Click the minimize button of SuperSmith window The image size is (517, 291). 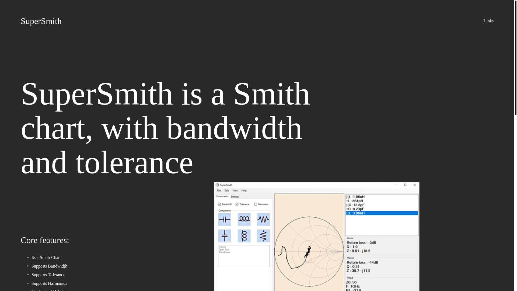[x=396, y=185]
